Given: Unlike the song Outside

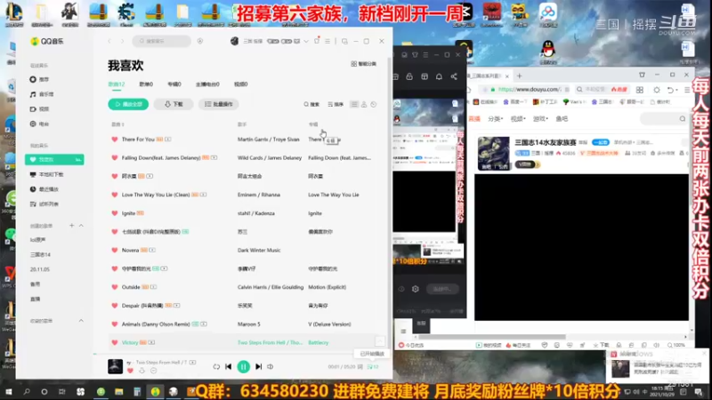Looking at the screenshot, I should click(115, 287).
